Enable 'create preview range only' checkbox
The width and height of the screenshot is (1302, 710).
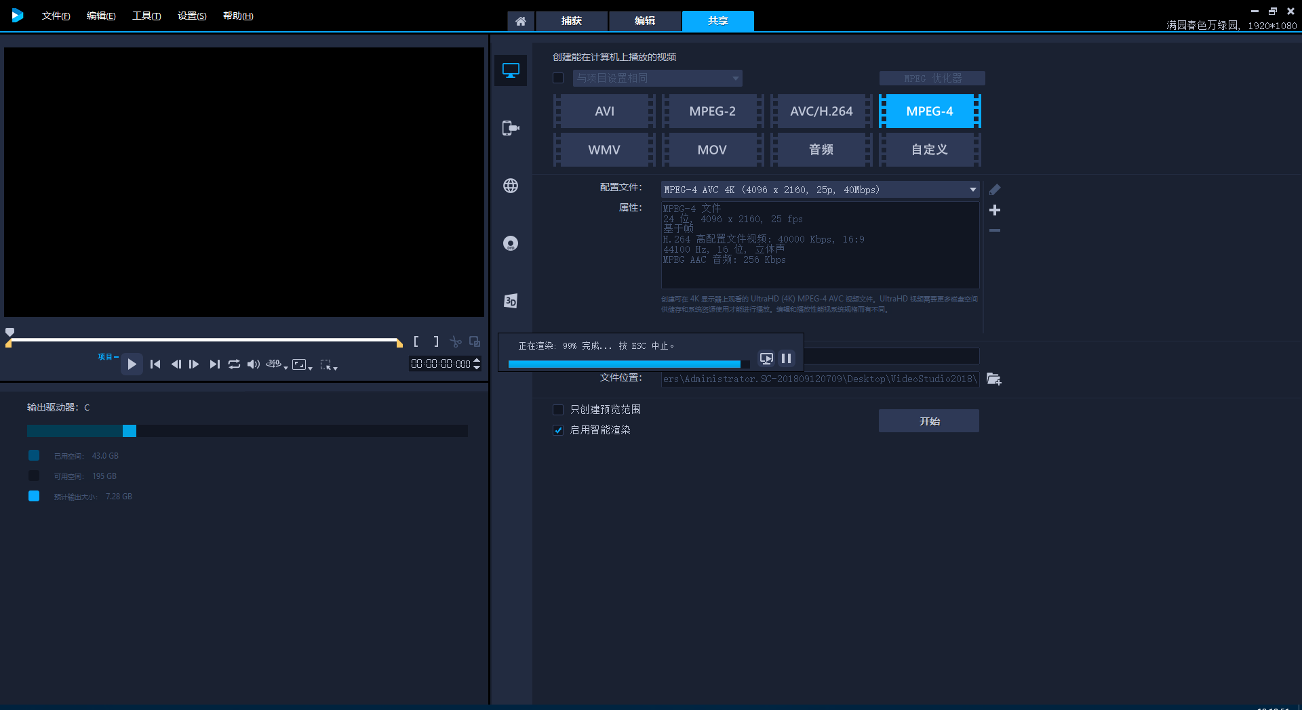coord(558,410)
